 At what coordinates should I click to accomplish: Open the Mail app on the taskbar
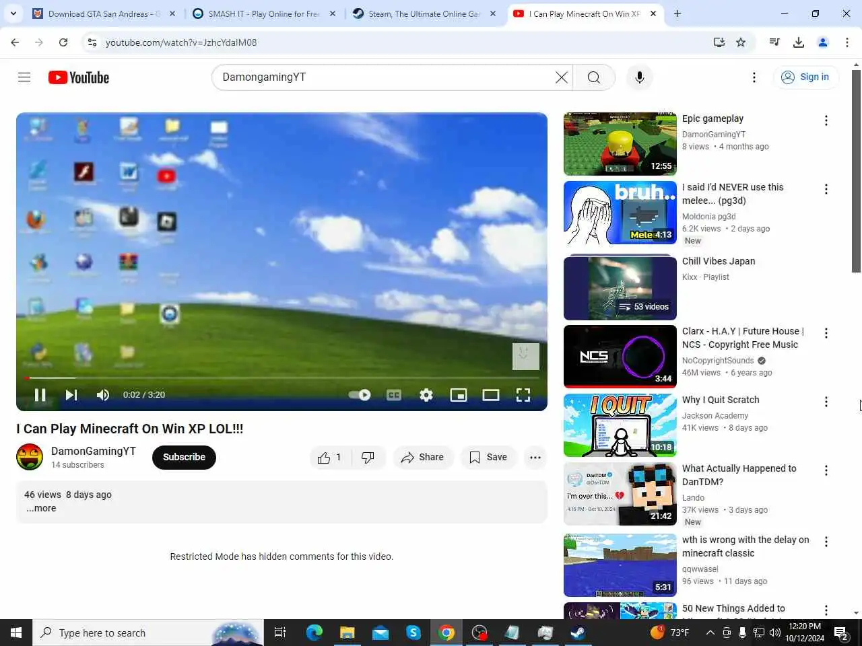[380, 633]
